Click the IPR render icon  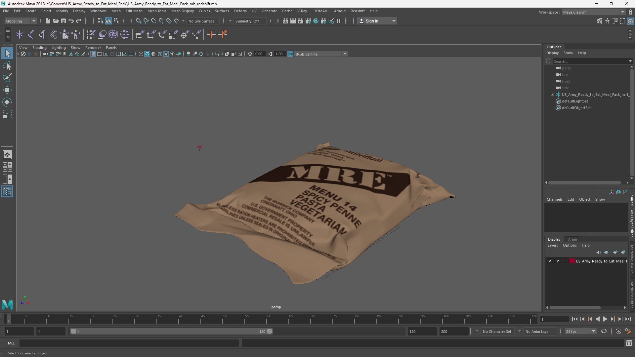(x=301, y=21)
